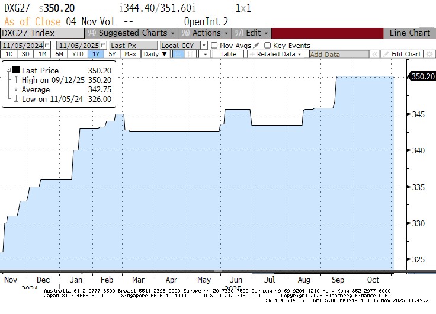Click the Add Data input field

(332, 54)
